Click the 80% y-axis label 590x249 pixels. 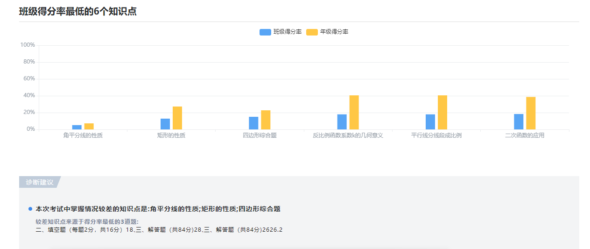(29, 62)
